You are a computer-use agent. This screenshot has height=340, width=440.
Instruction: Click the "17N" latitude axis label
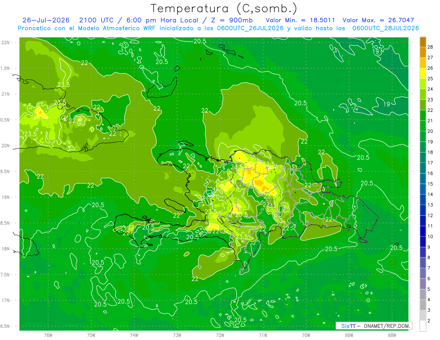tap(5, 300)
